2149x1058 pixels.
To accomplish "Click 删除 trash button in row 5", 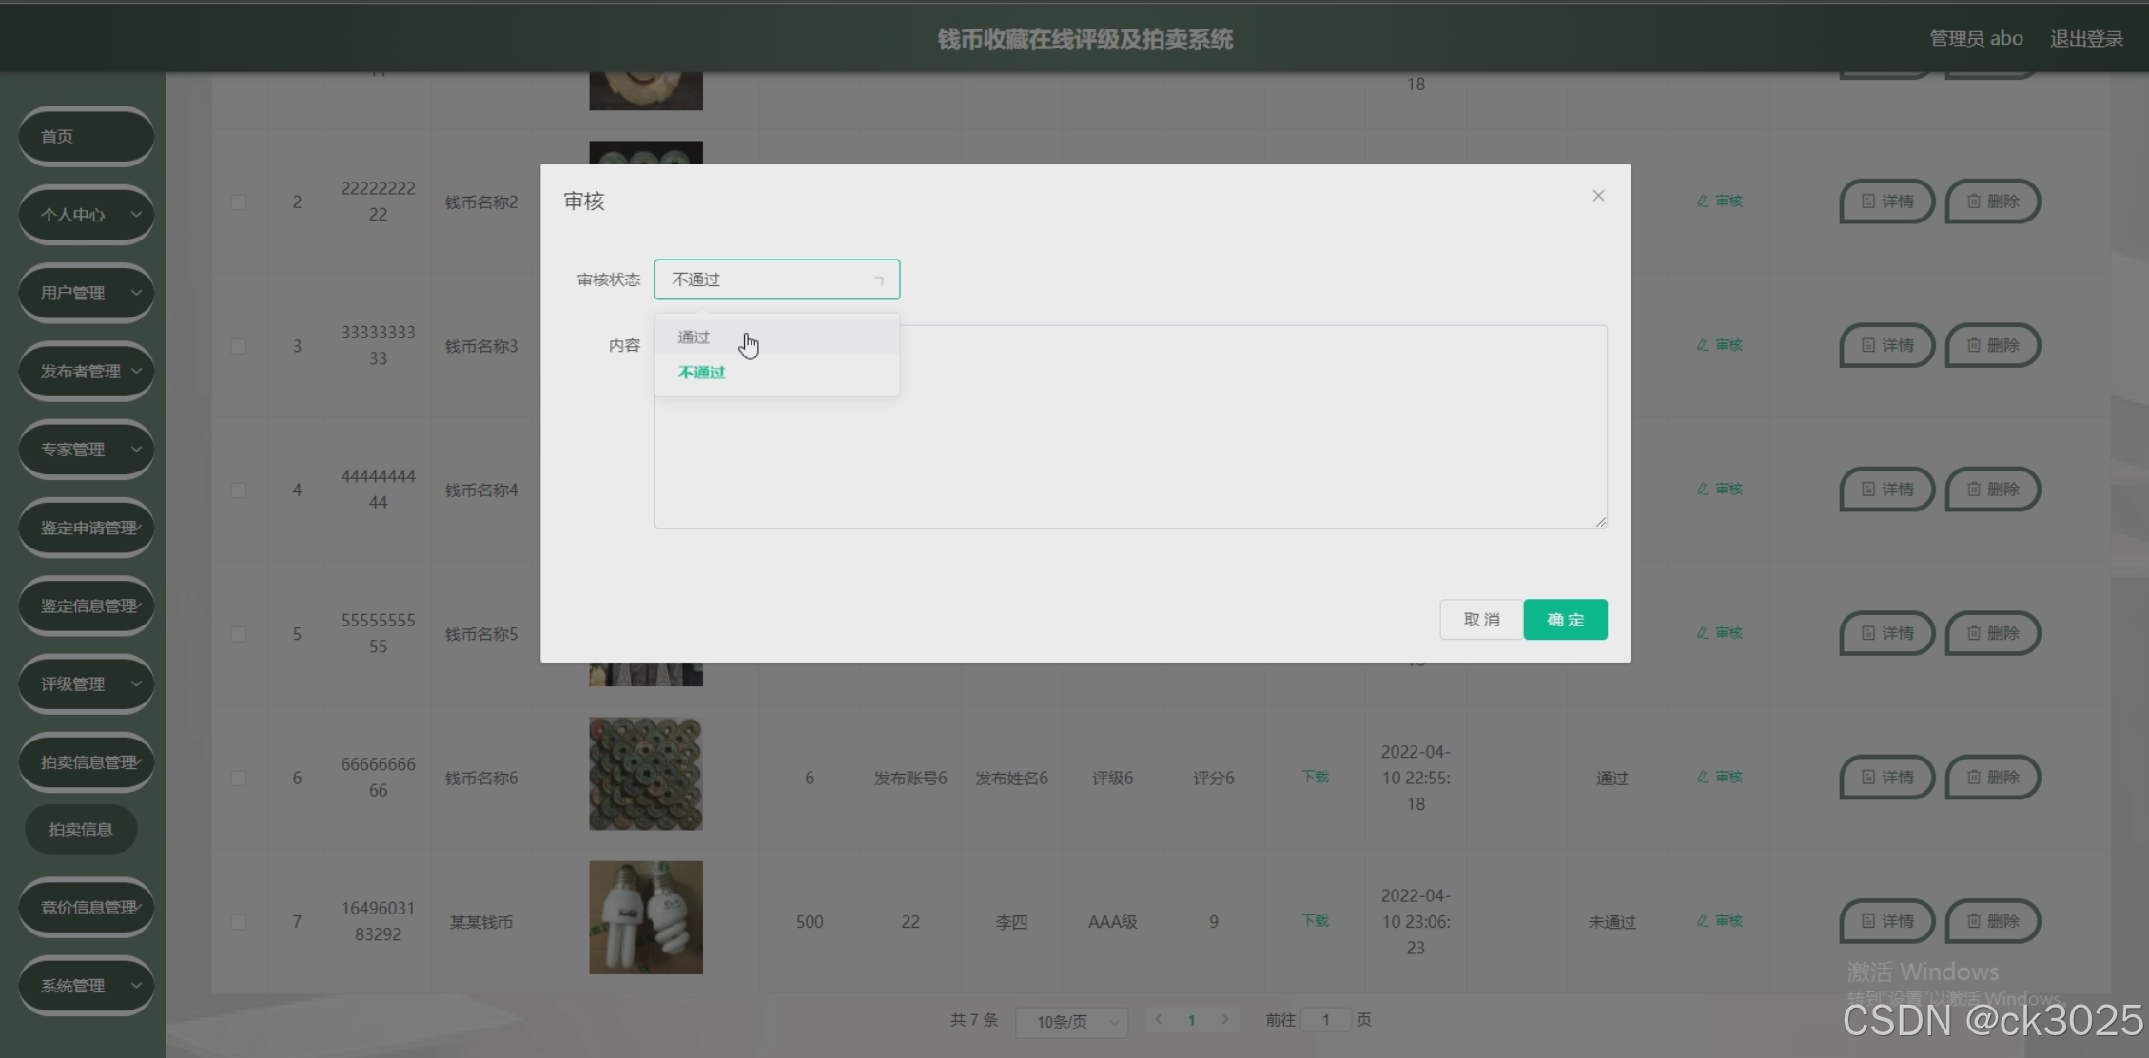I will 1992,633.
